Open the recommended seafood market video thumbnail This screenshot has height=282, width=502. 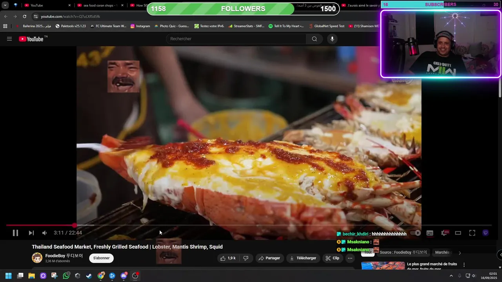383,266
